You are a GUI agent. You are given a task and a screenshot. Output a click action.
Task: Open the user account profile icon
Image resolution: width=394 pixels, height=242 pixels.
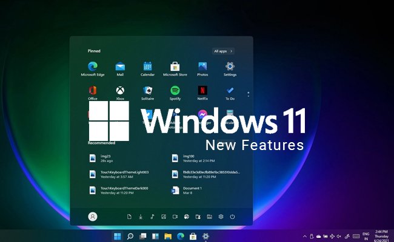point(93,216)
